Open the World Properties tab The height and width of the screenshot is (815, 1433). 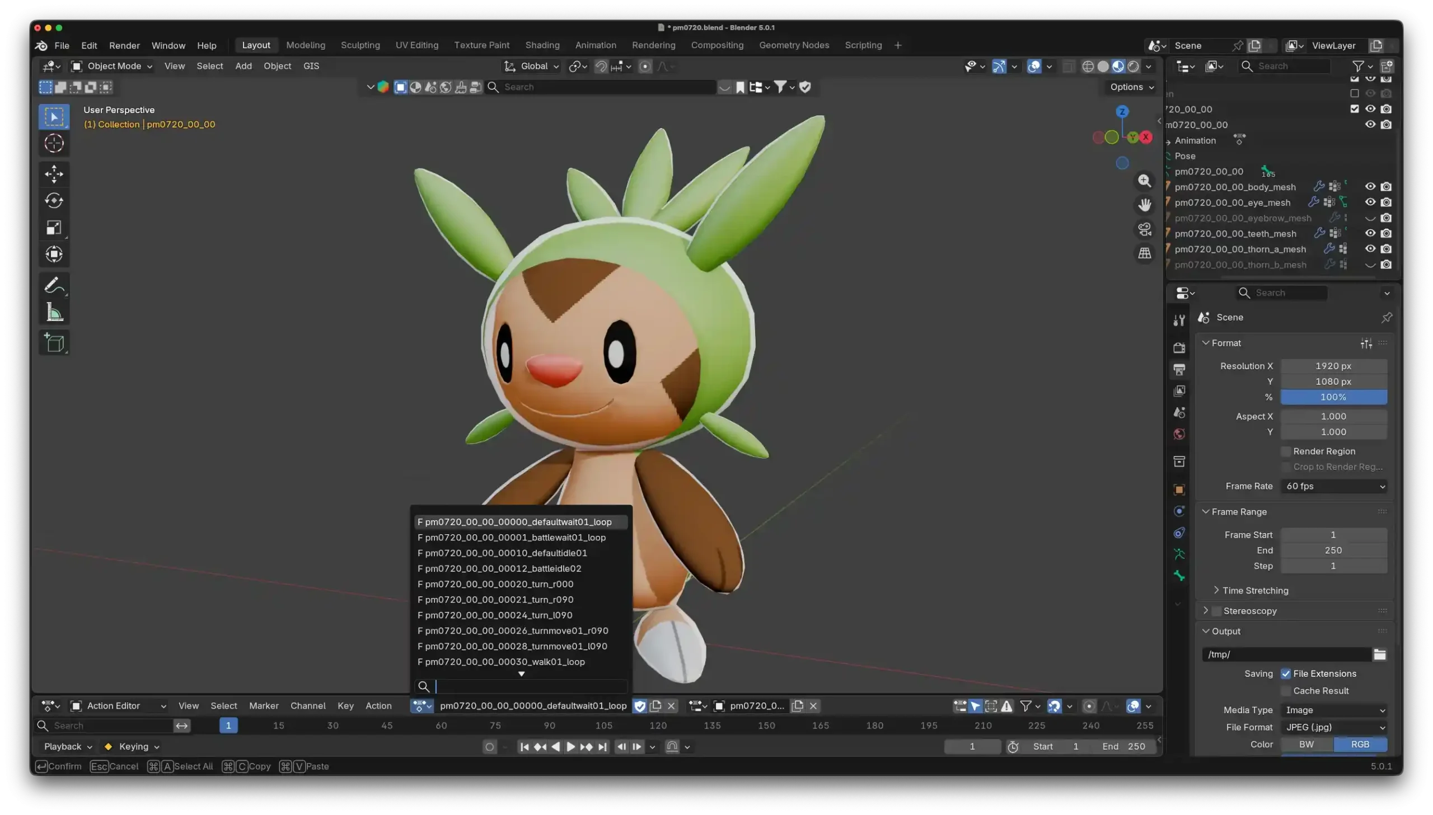pyautogui.click(x=1179, y=433)
